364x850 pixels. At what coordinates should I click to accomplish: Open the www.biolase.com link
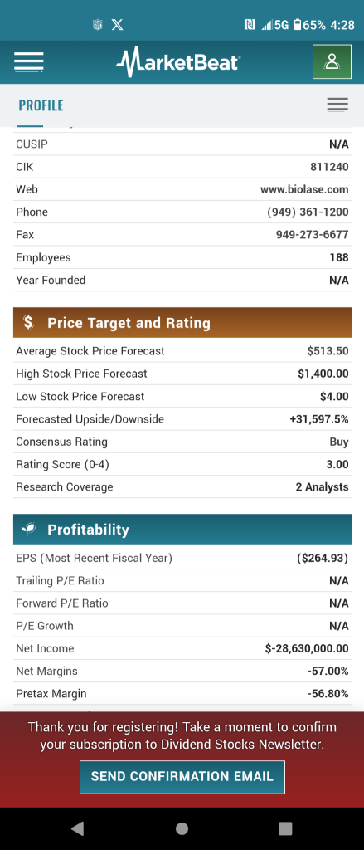click(x=304, y=189)
